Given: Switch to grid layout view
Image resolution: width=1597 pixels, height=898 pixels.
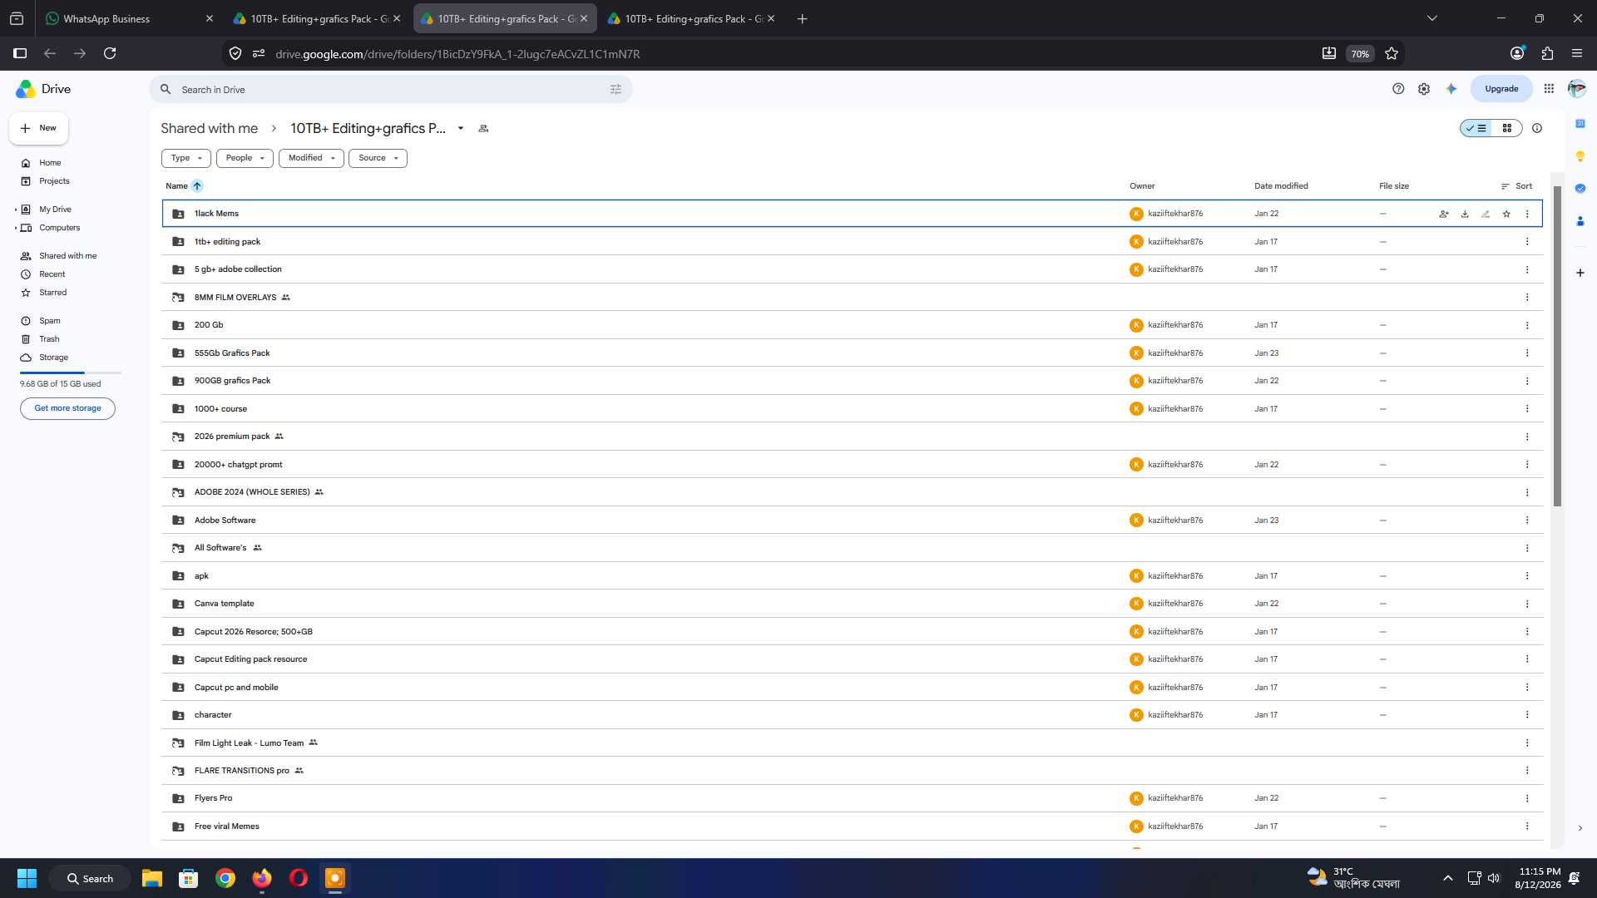Looking at the screenshot, I should coord(1507,128).
